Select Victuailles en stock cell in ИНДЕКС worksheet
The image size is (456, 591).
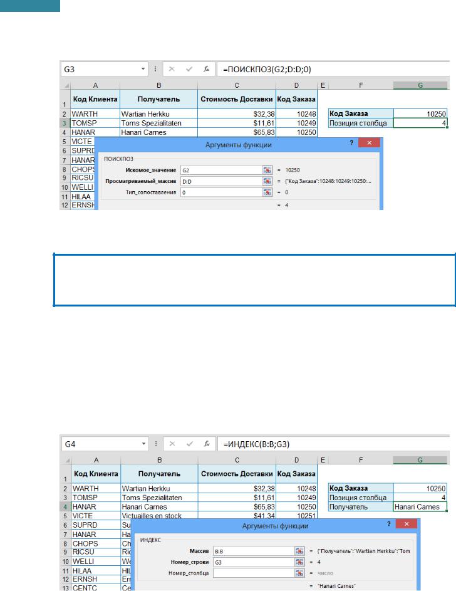point(160,516)
